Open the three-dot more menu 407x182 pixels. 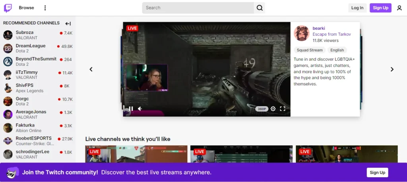click(x=45, y=8)
